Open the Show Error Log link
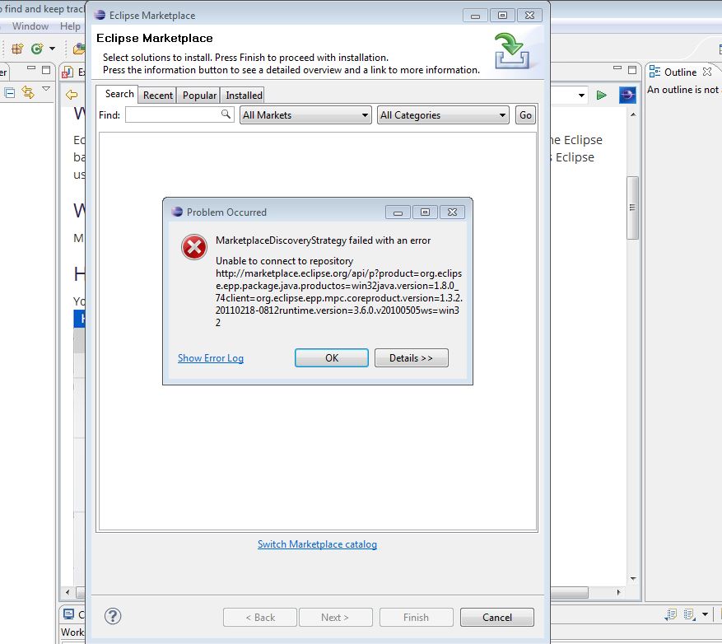The height and width of the screenshot is (644, 722). (x=211, y=358)
